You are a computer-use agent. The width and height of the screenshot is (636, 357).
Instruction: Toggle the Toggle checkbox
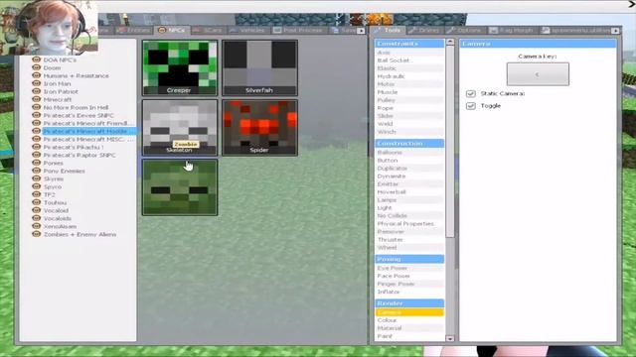(x=470, y=106)
